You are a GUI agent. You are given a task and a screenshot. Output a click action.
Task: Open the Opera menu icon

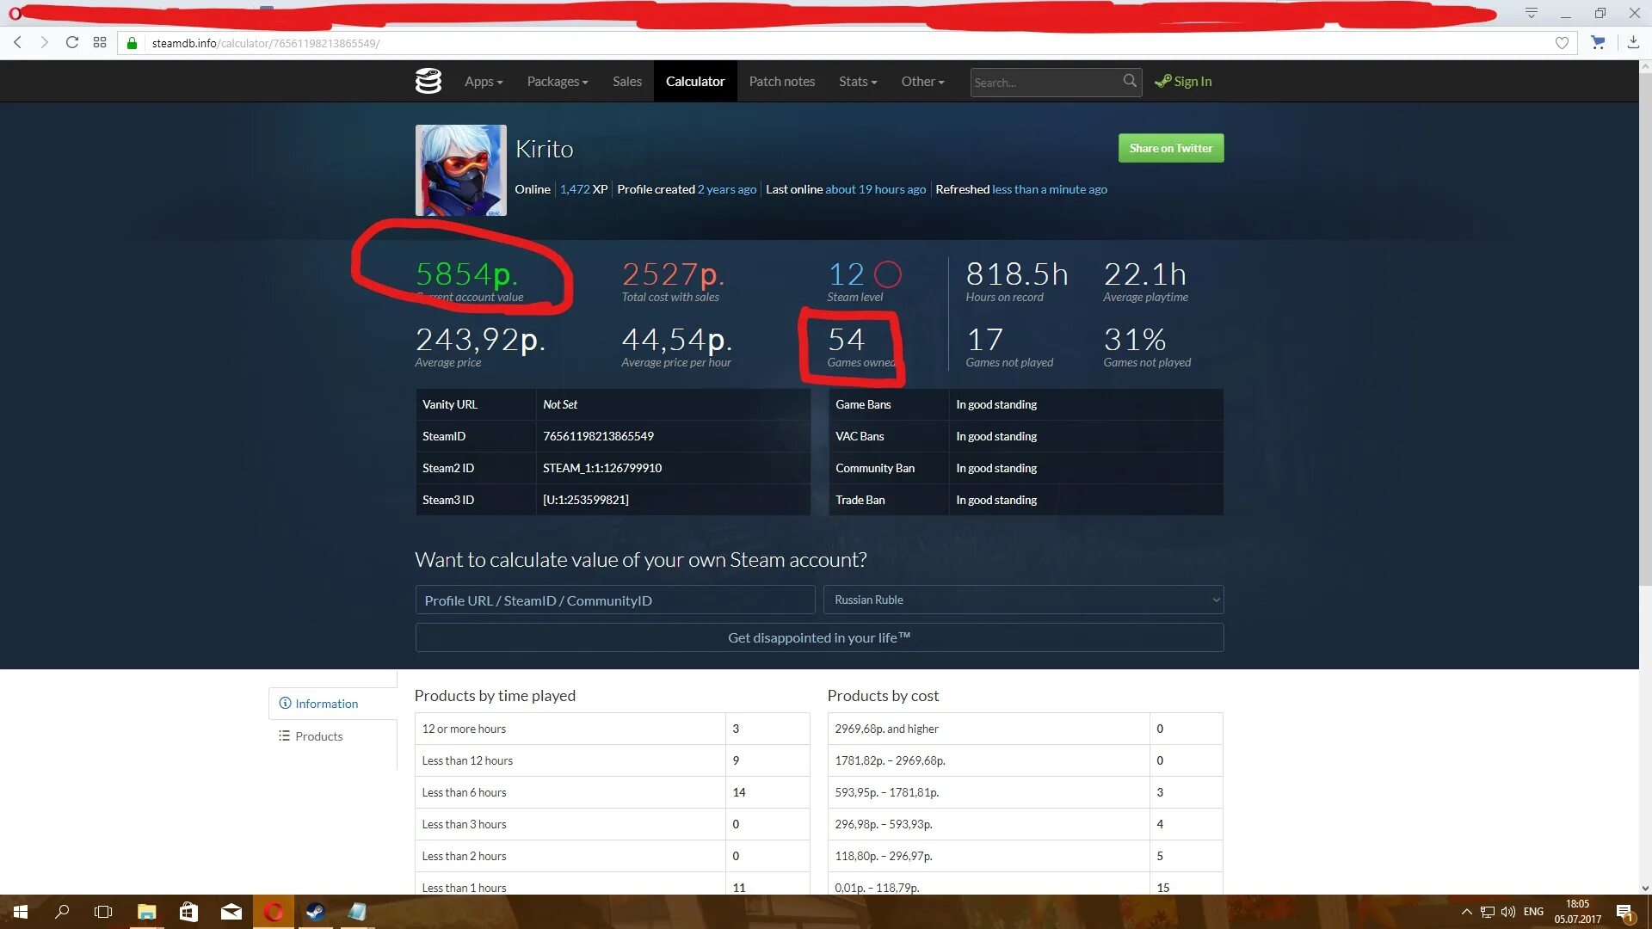click(x=15, y=13)
